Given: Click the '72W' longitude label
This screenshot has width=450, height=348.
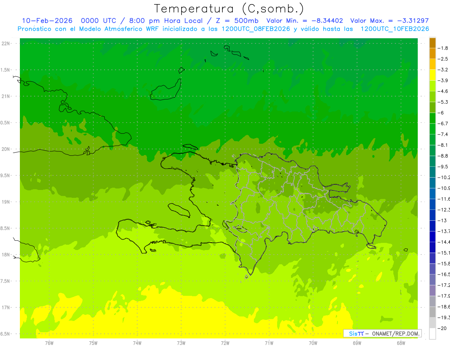Looking at the screenshot, I should click(x=225, y=343).
